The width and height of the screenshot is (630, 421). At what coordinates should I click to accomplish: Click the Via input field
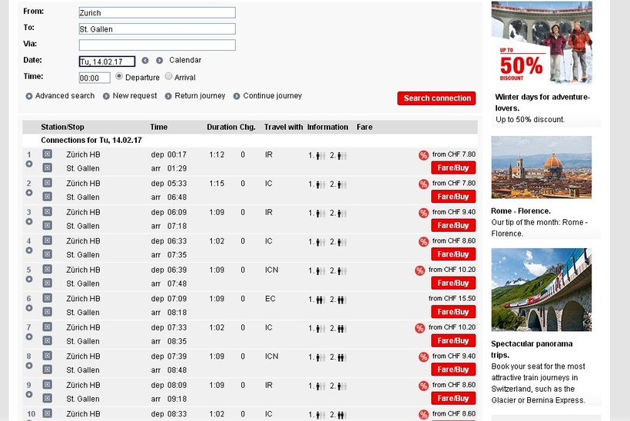(x=157, y=45)
